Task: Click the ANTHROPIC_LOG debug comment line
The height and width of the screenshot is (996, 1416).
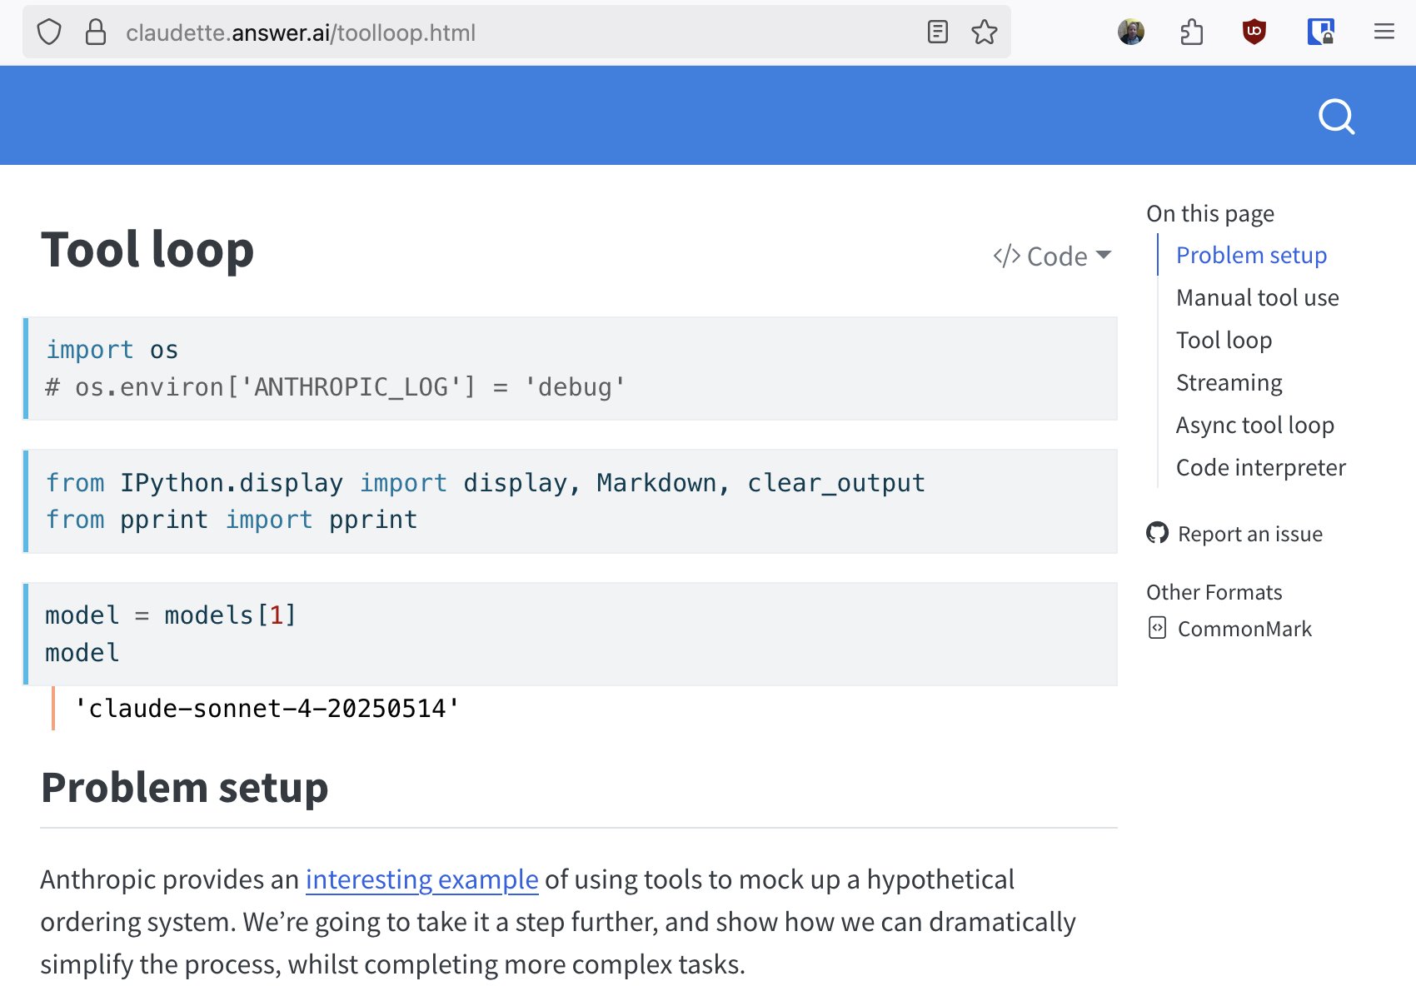Action: coord(335,387)
